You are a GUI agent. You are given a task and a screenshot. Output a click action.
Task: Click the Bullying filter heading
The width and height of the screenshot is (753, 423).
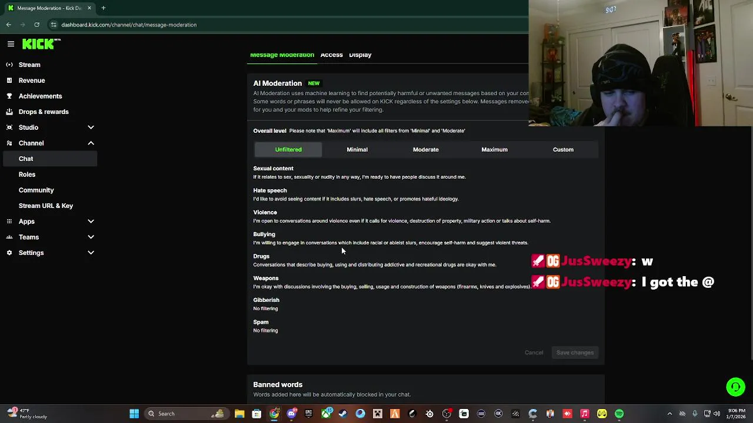[x=264, y=234]
